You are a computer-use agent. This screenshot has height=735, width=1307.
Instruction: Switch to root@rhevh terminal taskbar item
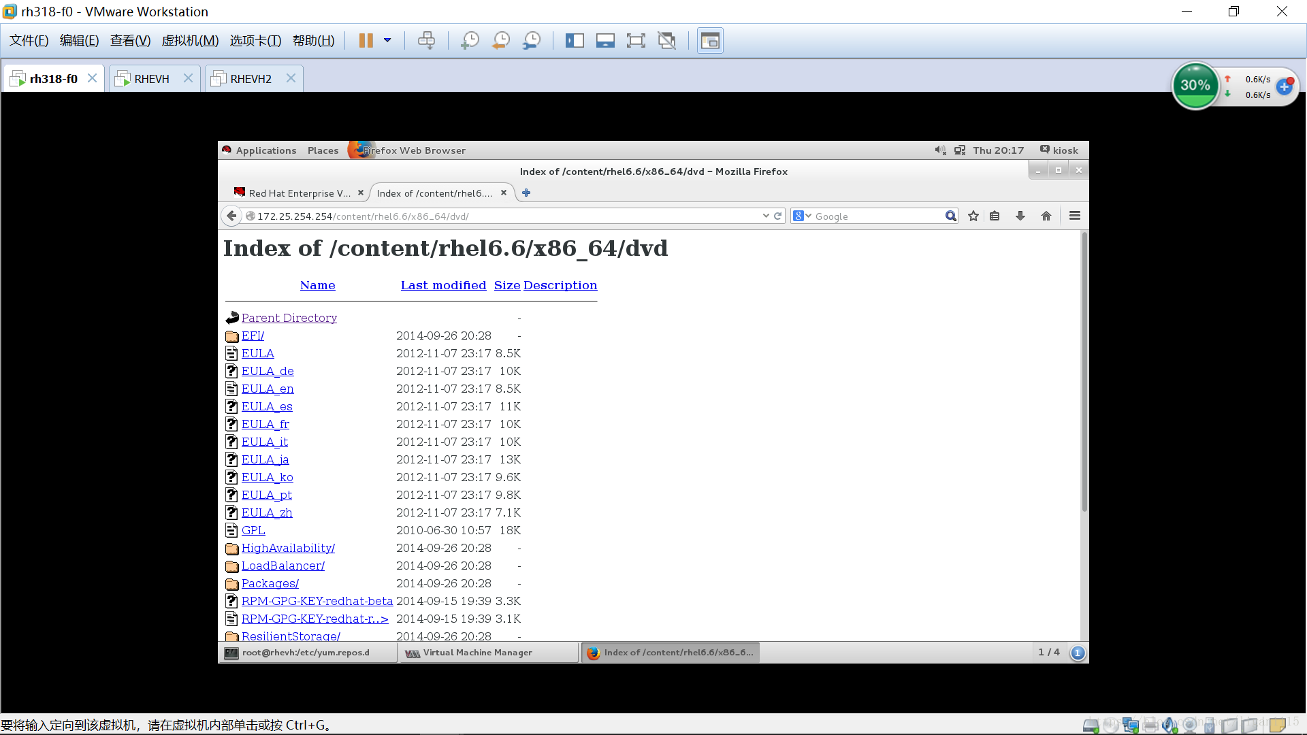[x=308, y=653]
